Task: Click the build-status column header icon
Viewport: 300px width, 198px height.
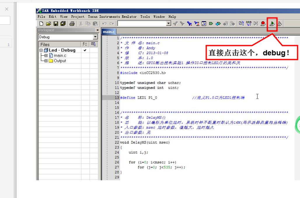Action: [85, 44]
